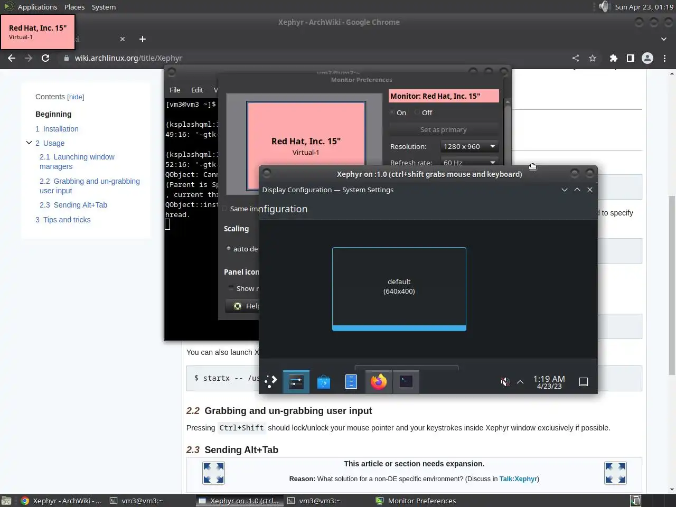Go back in Chrome

click(x=12, y=58)
